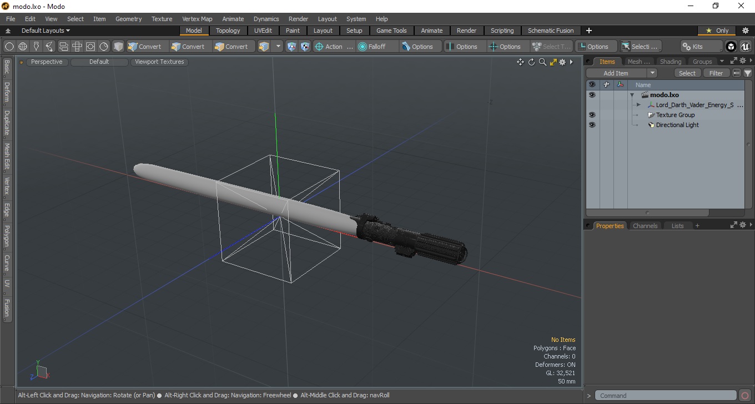Open the Items panel tabs dropdown arrow
Image resolution: width=755 pixels, height=404 pixels.
[722, 61]
